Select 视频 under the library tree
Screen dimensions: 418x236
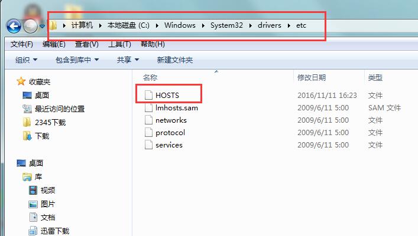(47, 190)
